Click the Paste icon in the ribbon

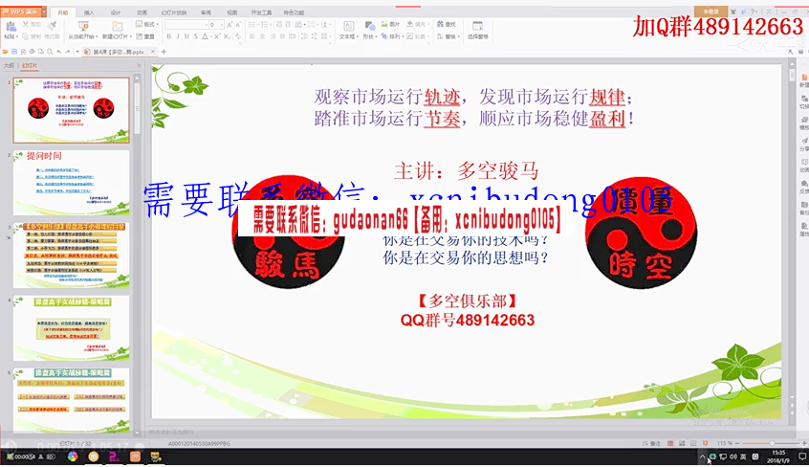tap(10, 29)
